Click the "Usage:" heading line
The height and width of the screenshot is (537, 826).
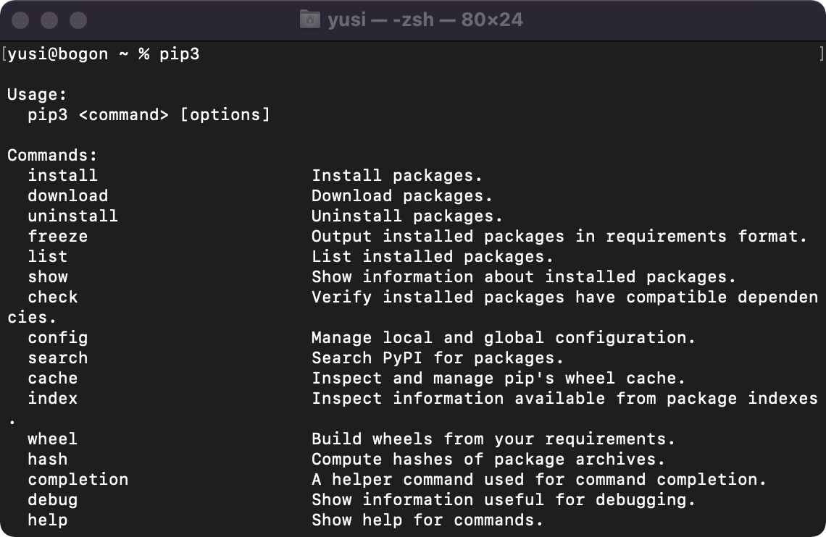pos(37,95)
